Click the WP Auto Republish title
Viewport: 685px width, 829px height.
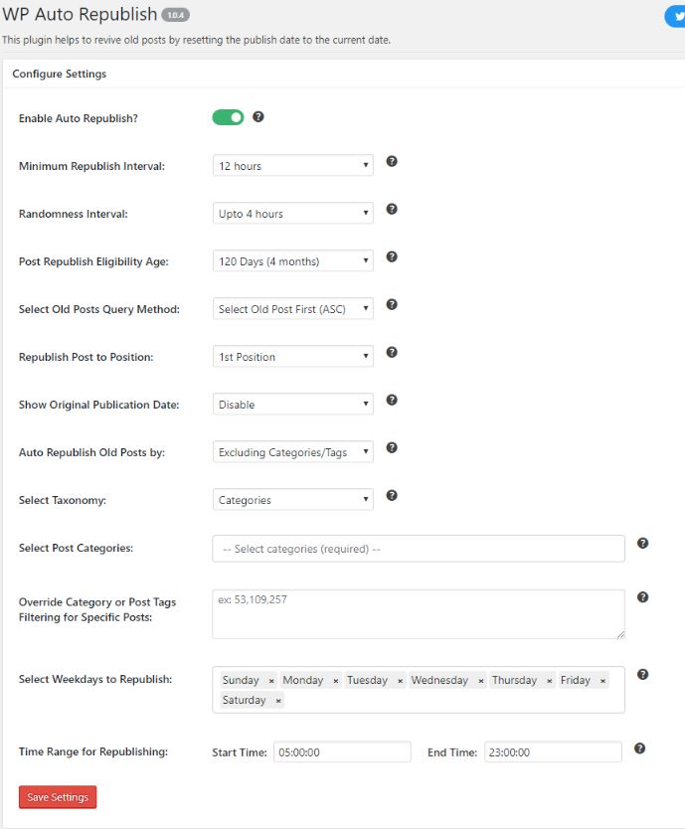point(80,14)
